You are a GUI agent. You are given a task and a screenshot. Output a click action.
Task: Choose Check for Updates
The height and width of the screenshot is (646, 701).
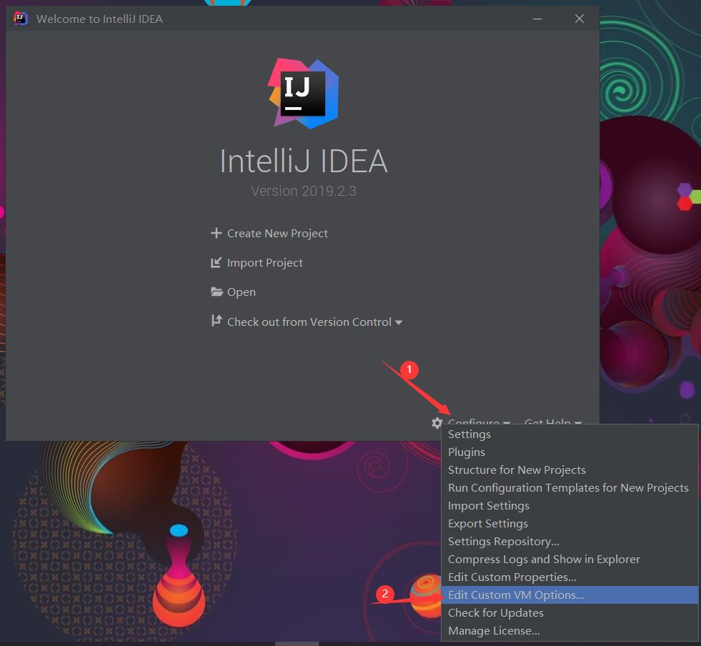[x=570, y=613]
